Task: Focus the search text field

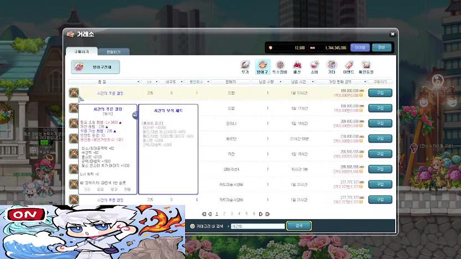Action: coord(257,226)
